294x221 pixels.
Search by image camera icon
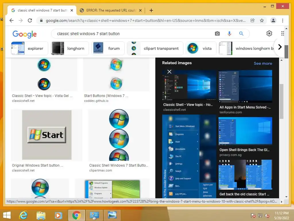tap(217, 34)
